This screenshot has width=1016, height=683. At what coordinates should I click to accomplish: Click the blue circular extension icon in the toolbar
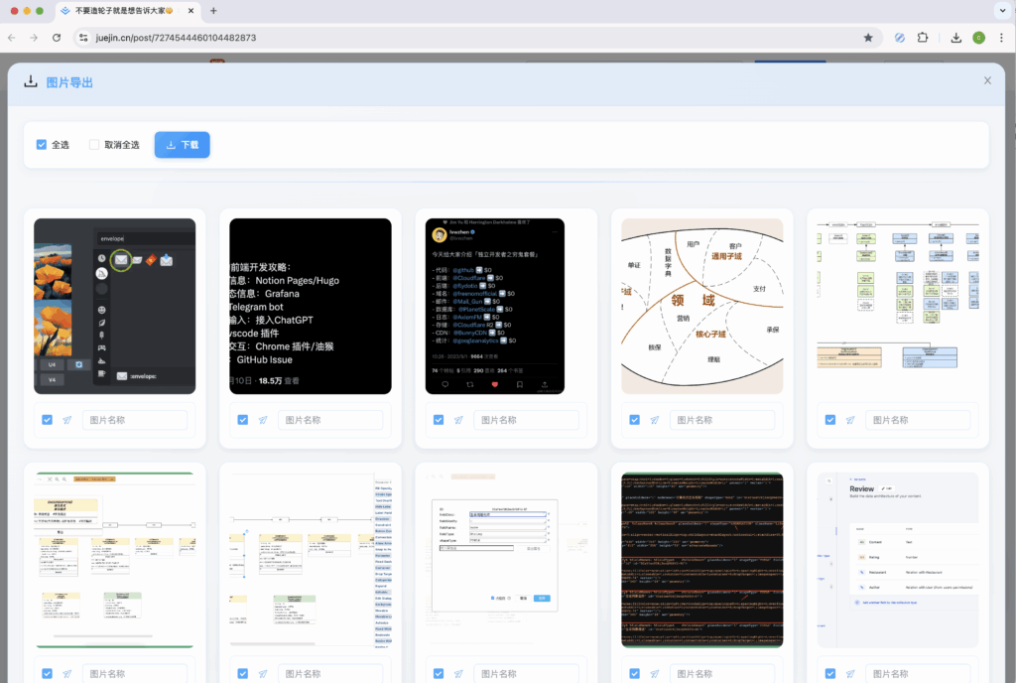click(899, 38)
